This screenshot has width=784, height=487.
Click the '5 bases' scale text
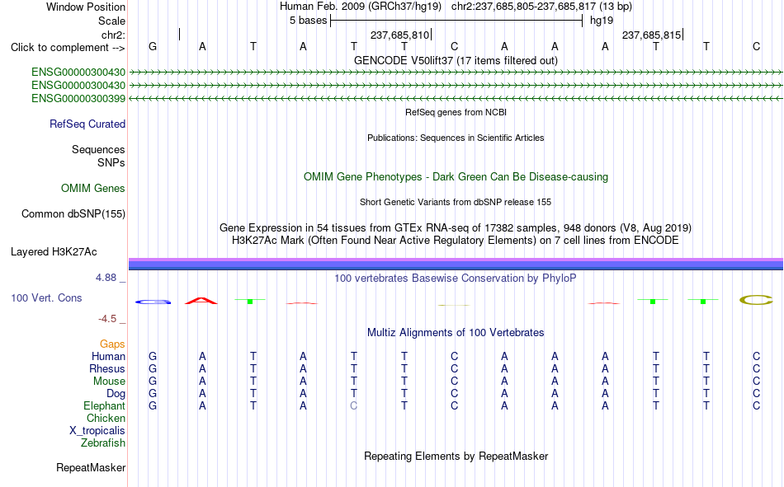click(308, 21)
